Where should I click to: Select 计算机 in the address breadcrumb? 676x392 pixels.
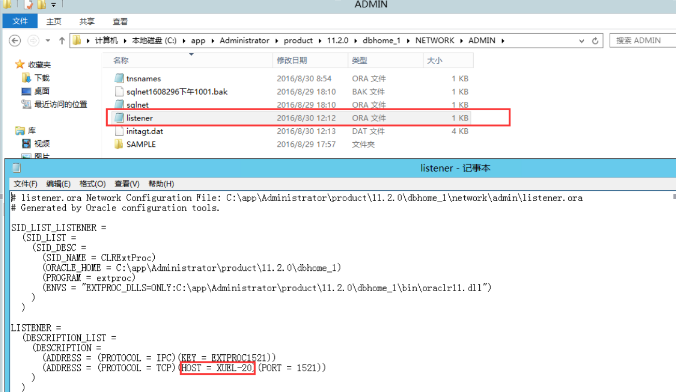tap(106, 40)
